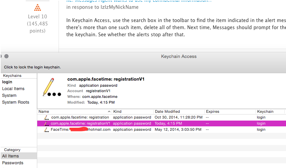Screen dimensions: 286x168
Task: Toggle the Name column sort arrow
Action: tap(109, 111)
